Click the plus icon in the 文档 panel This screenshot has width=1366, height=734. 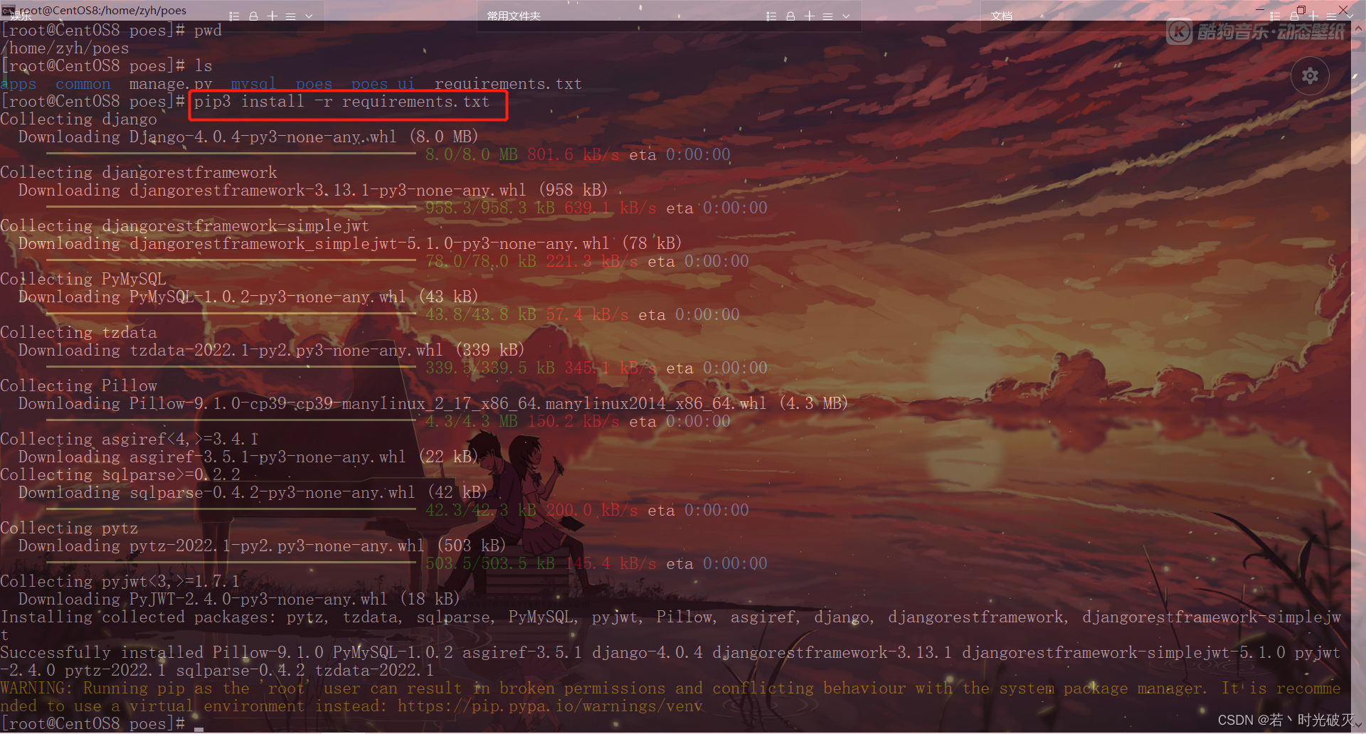click(x=1313, y=16)
